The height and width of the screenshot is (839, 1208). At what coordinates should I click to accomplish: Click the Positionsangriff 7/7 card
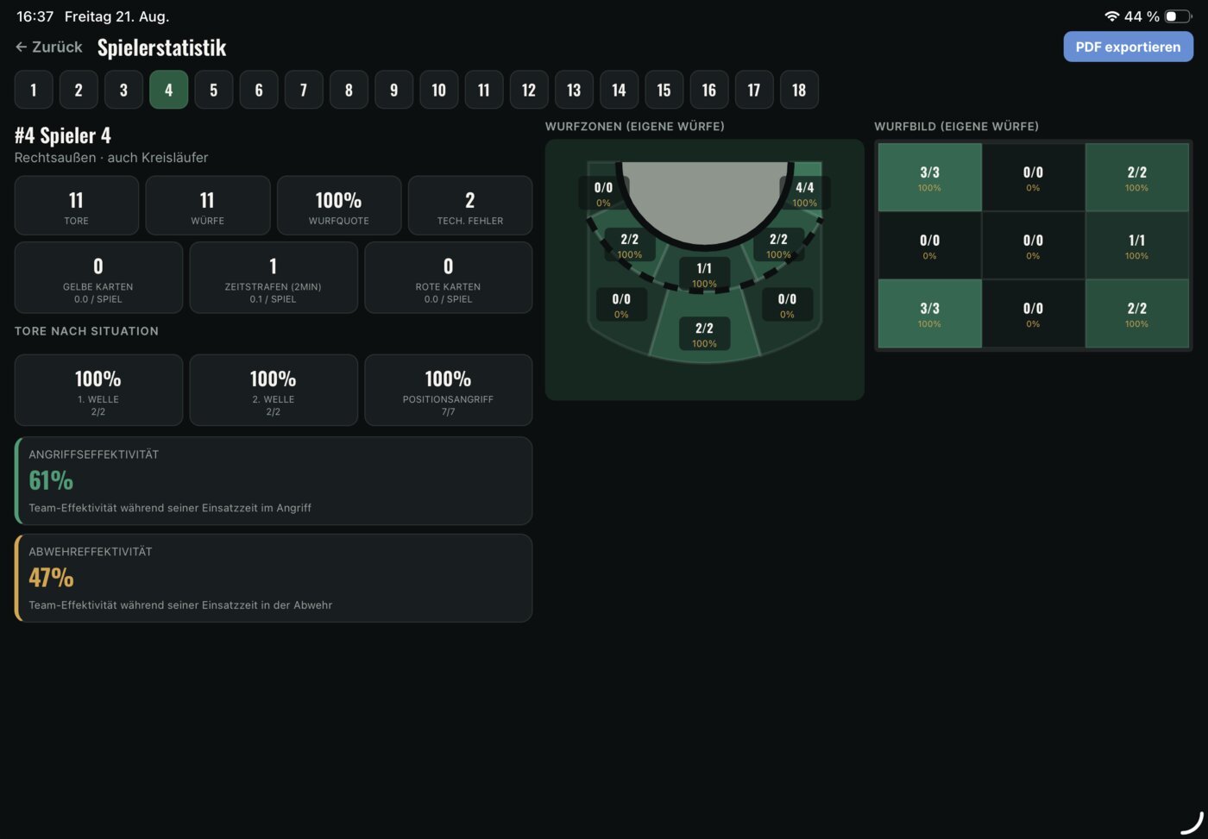coord(449,390)
